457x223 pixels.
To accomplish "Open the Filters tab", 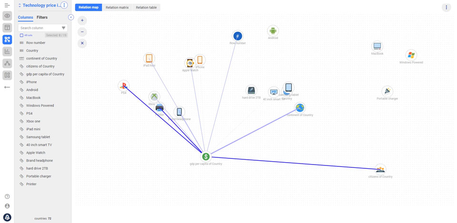I will tap(42, 18).
